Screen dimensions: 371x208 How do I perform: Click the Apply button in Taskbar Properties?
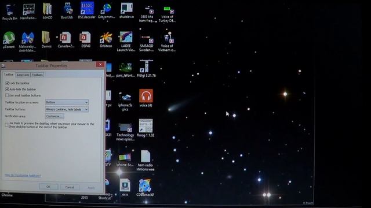point(91,188)
